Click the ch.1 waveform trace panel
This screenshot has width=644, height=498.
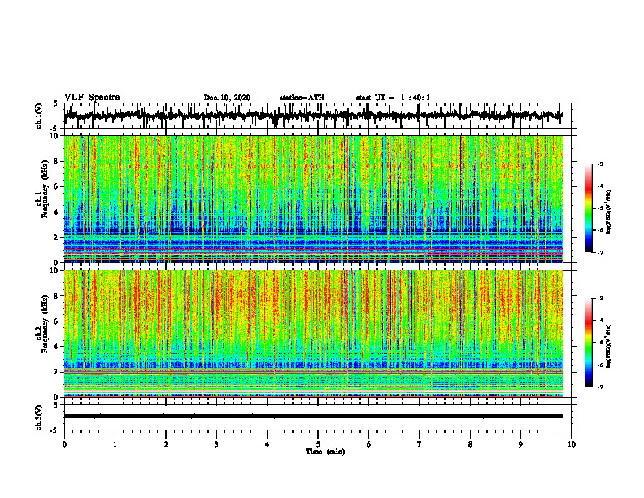tap(318, 116)
